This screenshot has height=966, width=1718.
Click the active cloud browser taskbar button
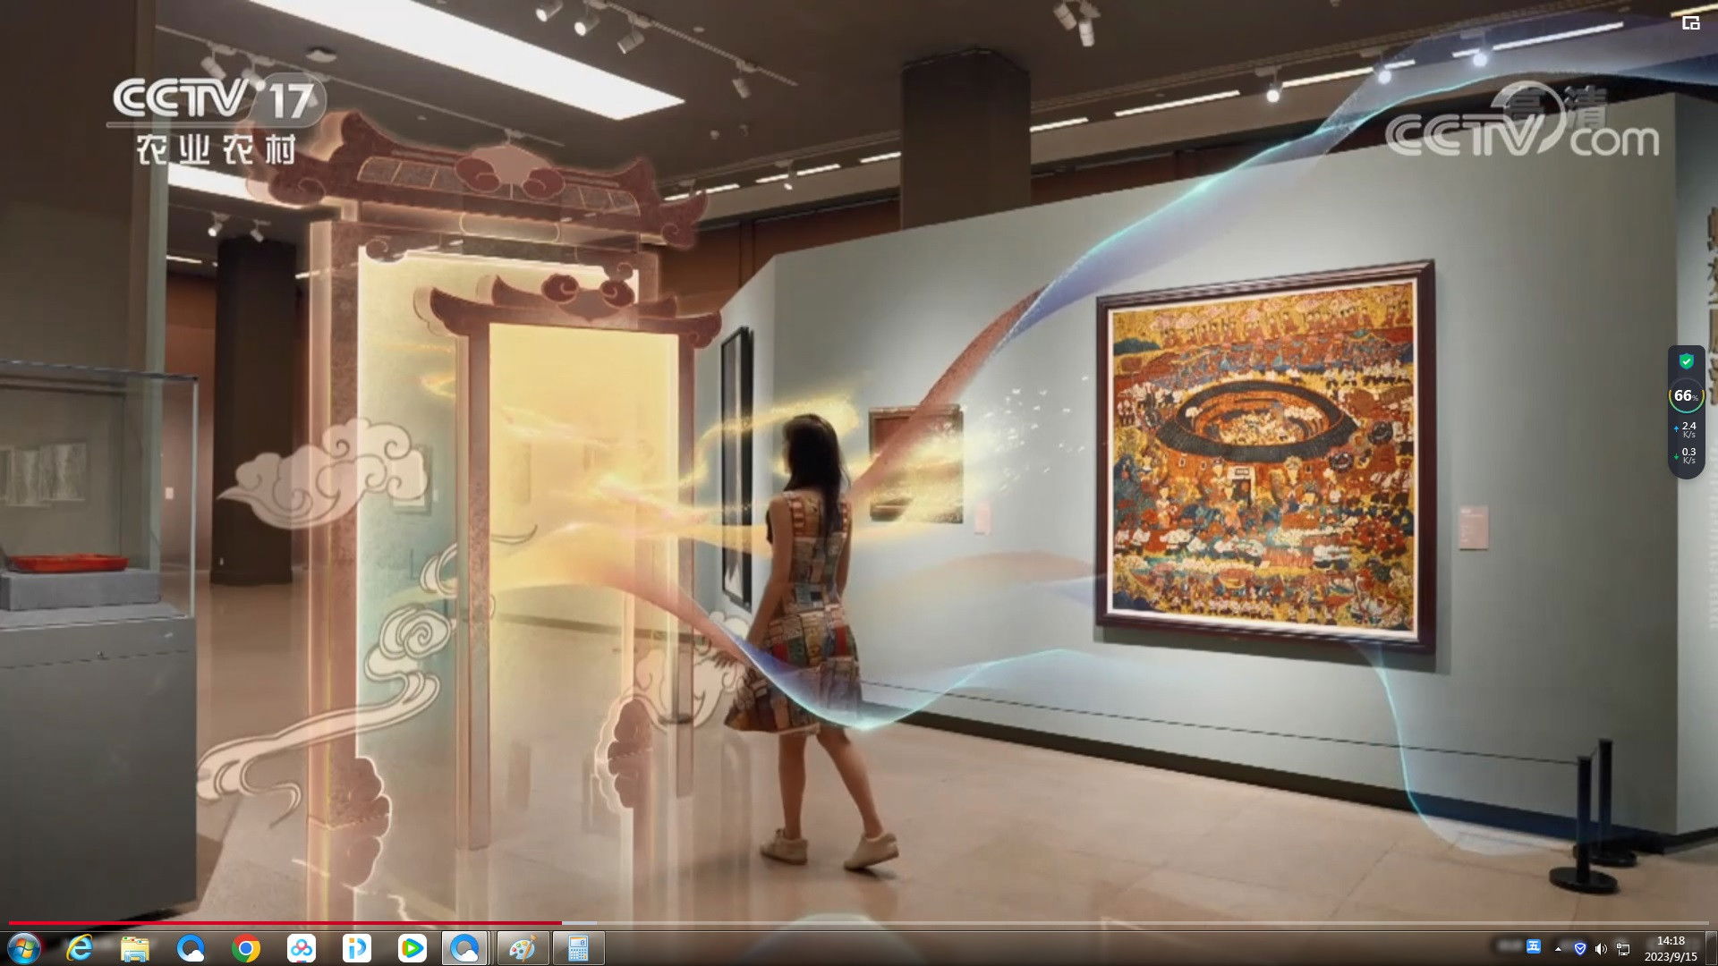pos(465,948)
